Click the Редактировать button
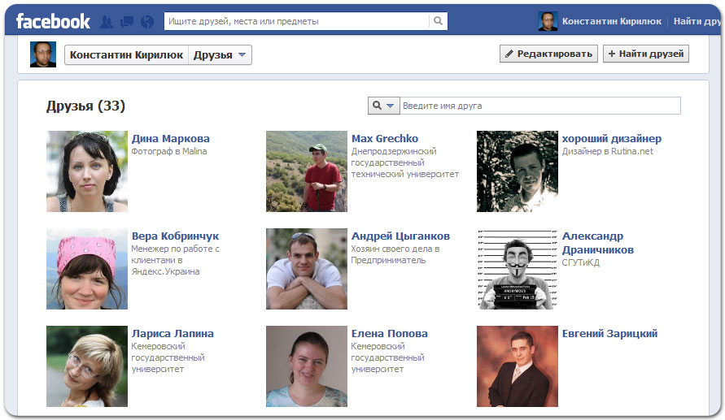This screenshot has height=420, width=725. pyautogui.click(x=548, y=54)
